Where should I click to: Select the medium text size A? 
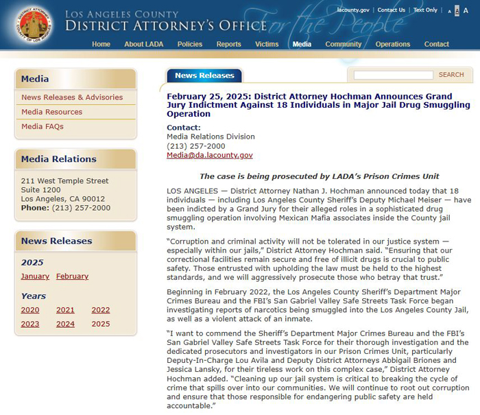457,11
